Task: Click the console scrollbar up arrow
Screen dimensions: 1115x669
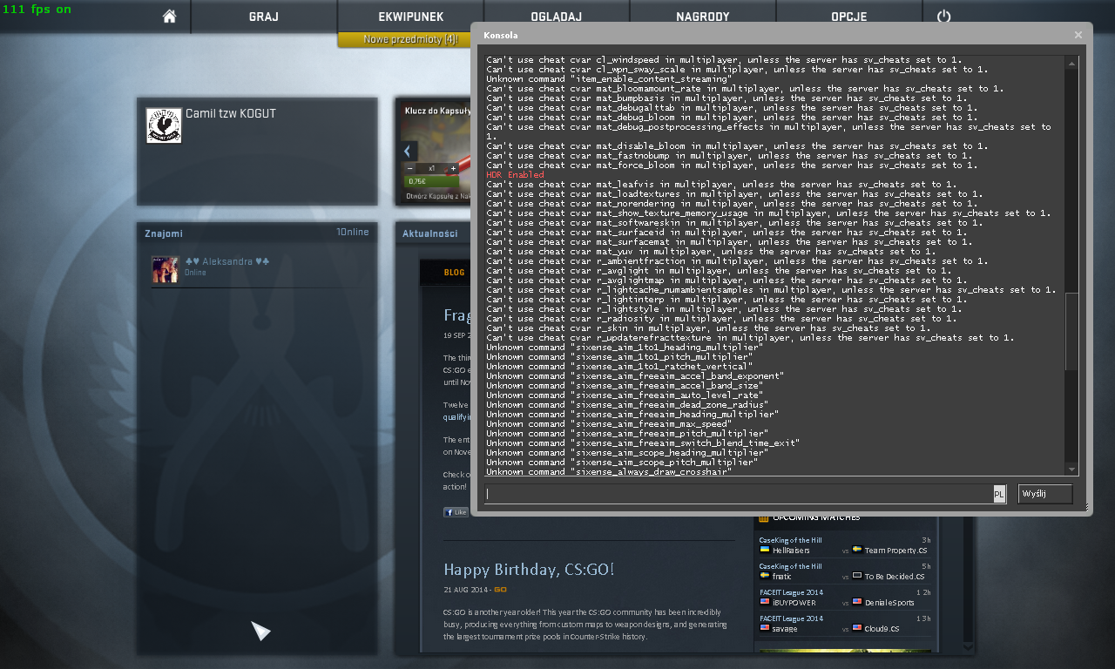Action: click(x=1072, y=61)
